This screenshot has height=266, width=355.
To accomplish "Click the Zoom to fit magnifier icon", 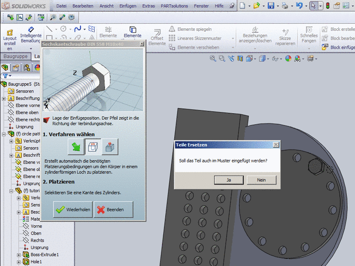I will pos(213,59).
